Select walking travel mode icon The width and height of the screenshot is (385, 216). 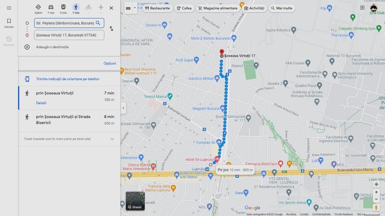pyautogui.click(x=76, y=7)
